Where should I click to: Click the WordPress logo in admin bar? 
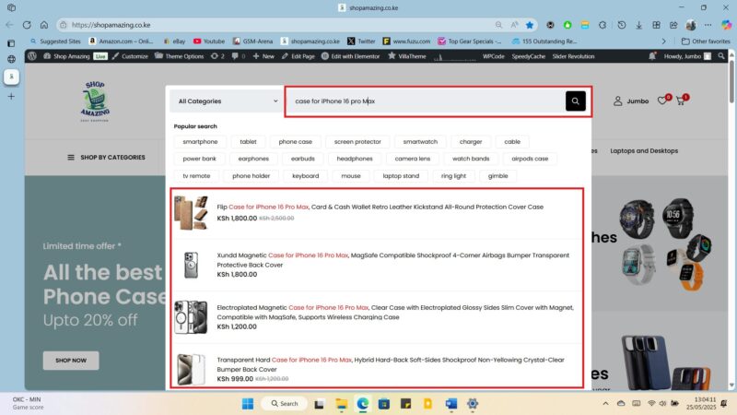(32, 56)
